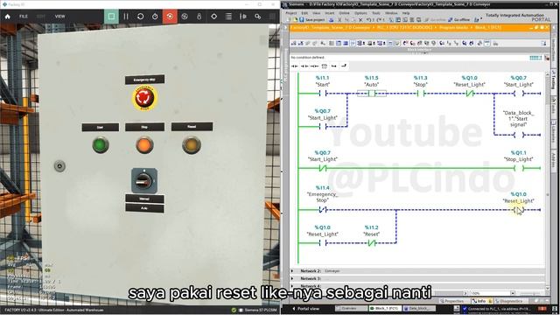This screenshot has height=315, width=560.
Task: Insert a normally open contact
Action: point(295,66)
